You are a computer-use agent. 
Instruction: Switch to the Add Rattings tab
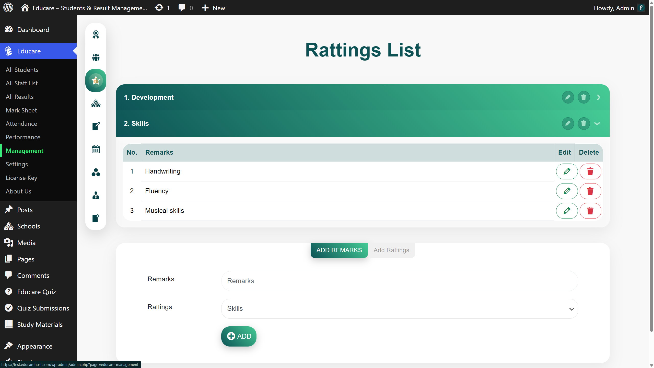[391, 250]
